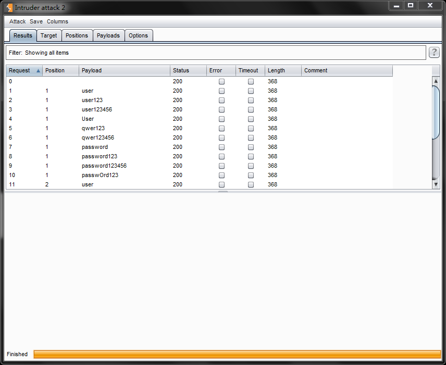This screenshot has width=446, height=365.
Task: Toggle Timeout checkbox for request 0
Action: [251, 82]
